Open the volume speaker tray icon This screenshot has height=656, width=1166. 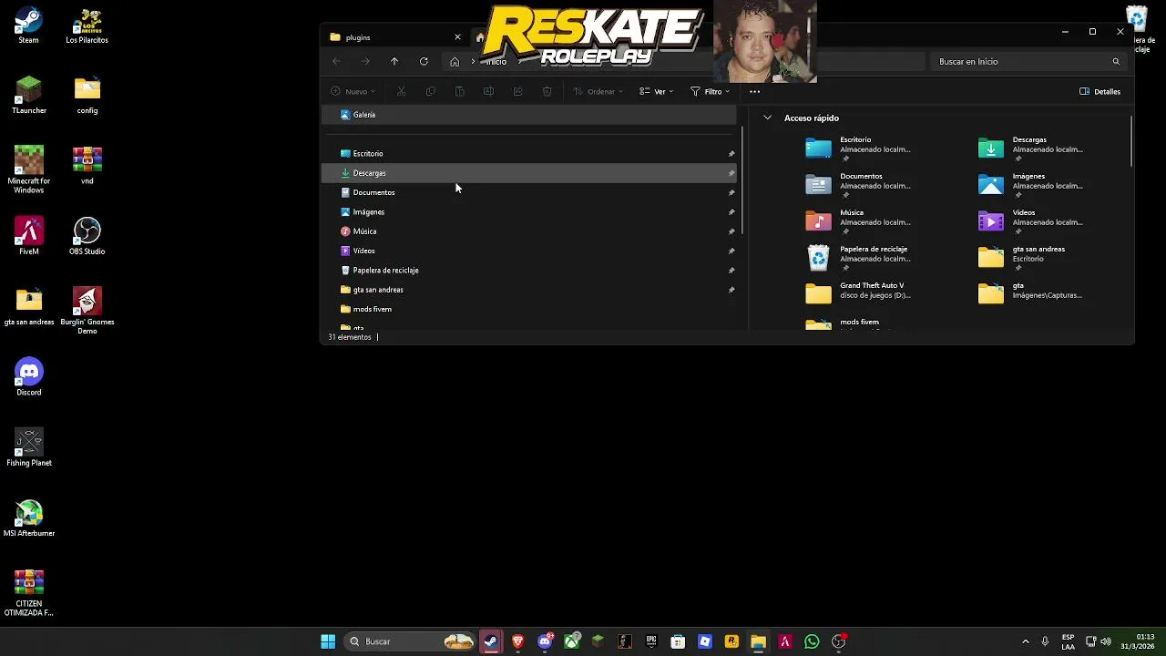coord(1108,641)
